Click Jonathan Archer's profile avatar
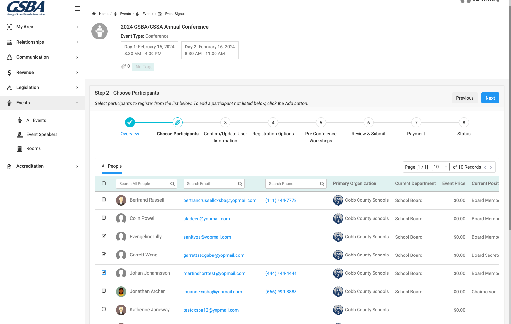 pos(121,292)
